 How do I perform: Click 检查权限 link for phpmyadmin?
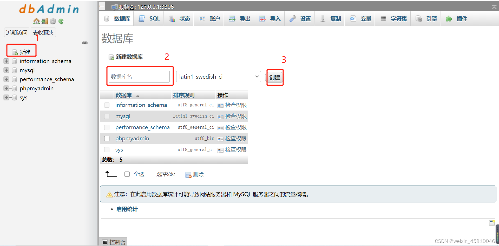point(236,139)
